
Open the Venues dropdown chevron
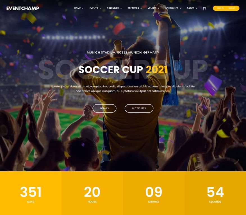click(159, 8)
